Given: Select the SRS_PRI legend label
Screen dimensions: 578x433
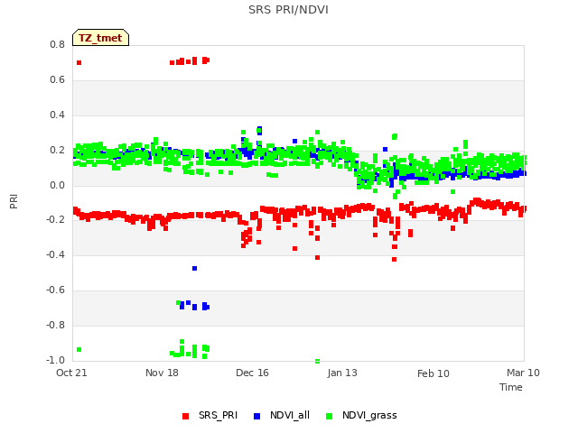Looking at the screenshot, I should tap(218, 415).
